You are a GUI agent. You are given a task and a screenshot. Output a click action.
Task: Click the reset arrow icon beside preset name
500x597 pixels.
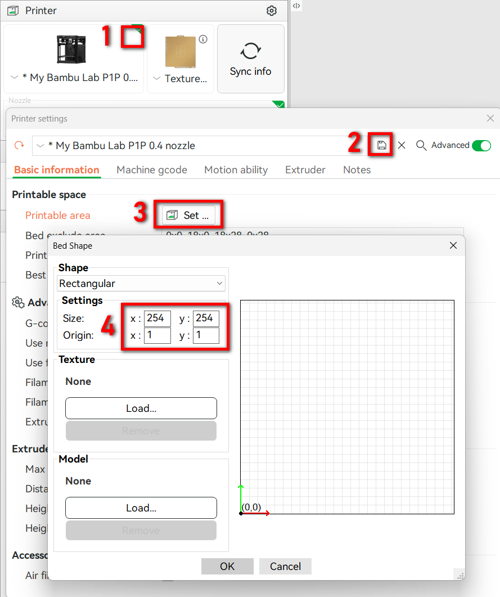point(19,145)
